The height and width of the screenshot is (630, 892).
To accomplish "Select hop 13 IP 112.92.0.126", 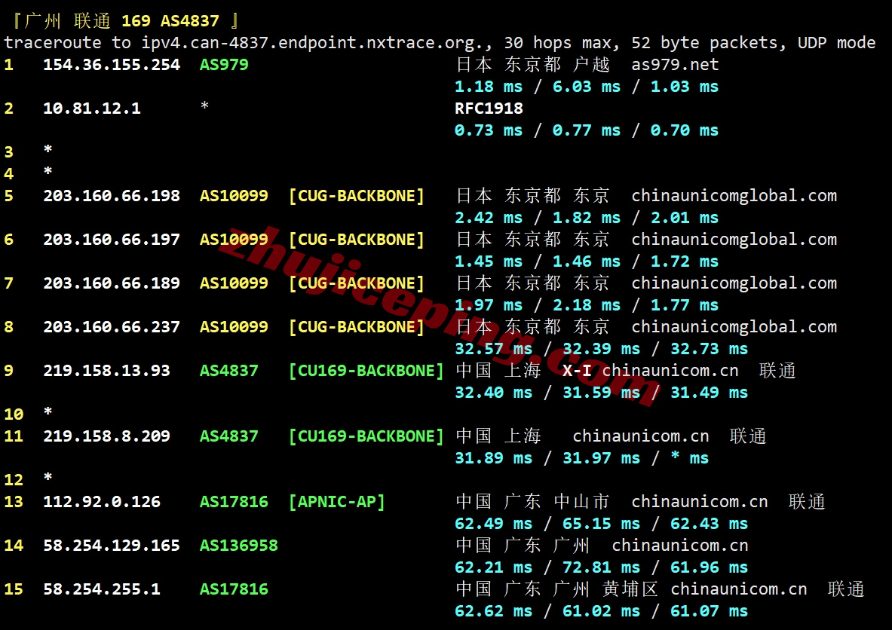I will click(x=102, y=502).
